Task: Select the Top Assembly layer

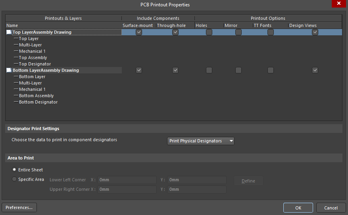Action: click(33, 58)
